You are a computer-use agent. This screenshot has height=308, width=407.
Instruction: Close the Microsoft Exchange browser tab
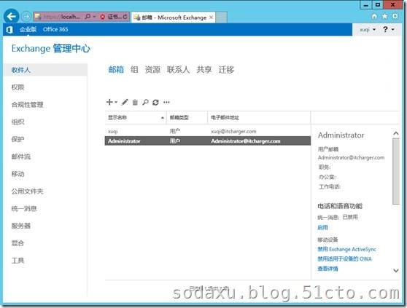[x=212, y=17]
